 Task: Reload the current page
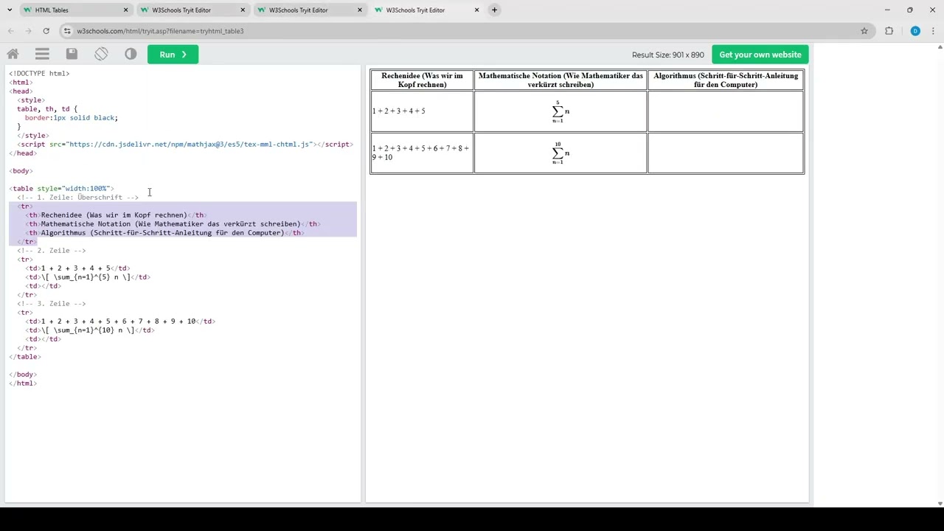[46, 31]
